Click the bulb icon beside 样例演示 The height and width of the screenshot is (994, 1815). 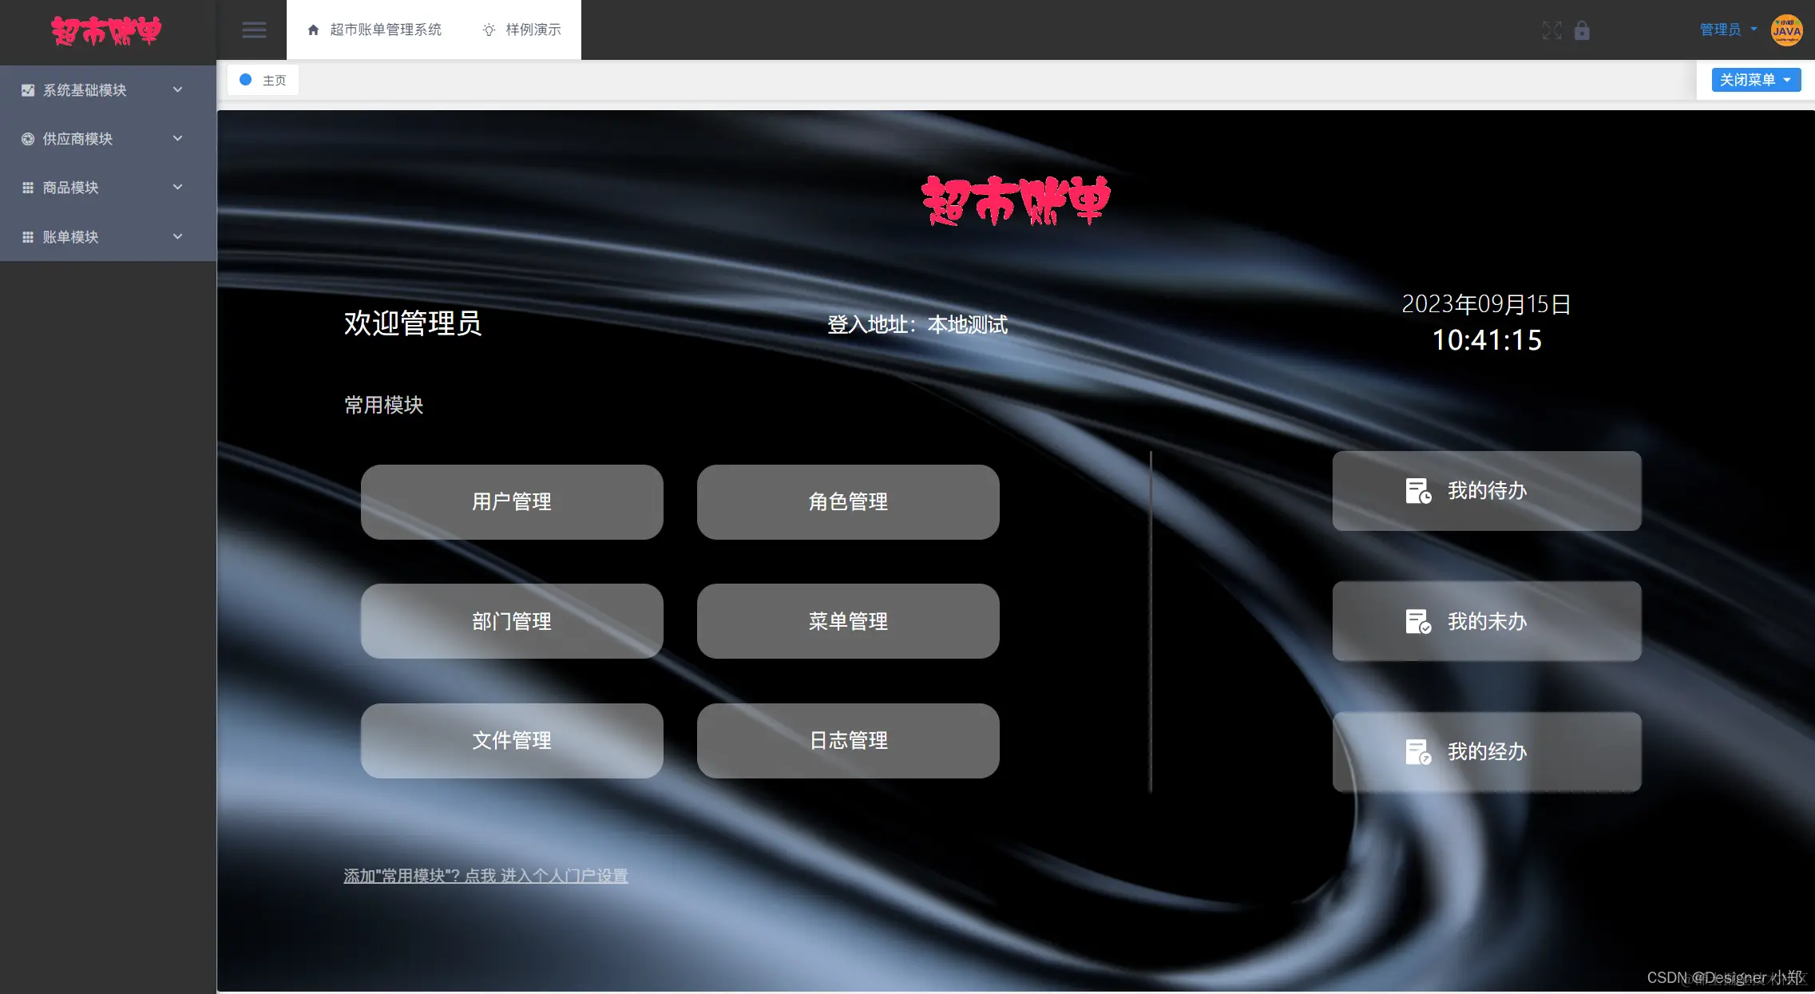click(487, 30)
